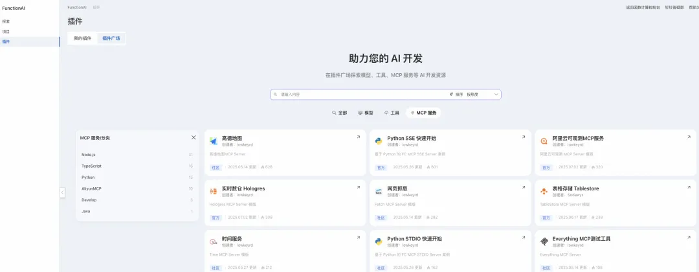Select the 模型 filter tab
This screenshot has width=699, height=272.
click(366, 113)
